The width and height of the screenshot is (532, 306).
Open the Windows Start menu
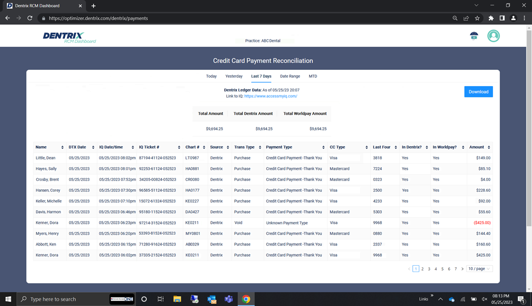pos(8,299)
